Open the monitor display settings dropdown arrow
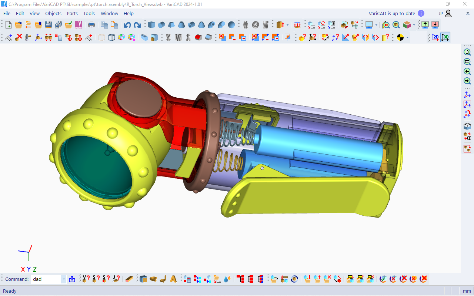The height and width of the screenshot is (296, 474). [376, 25]
